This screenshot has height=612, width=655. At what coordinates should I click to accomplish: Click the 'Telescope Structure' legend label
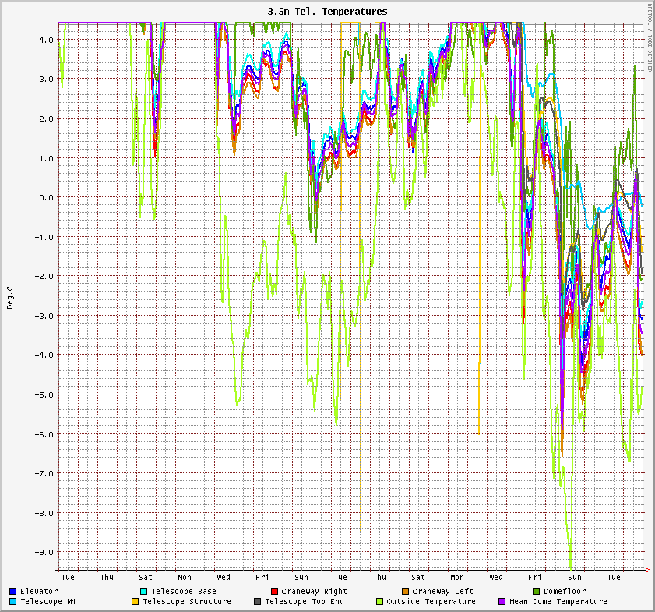187,601
